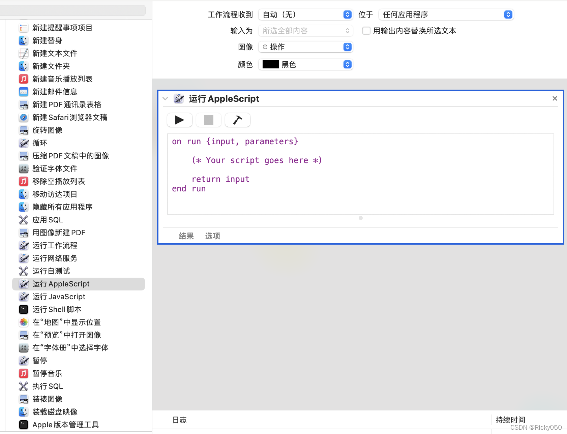Screen dimensions: 567x434
Task: Click the Automator icon next to 运行 JavaScript
Action: pyautogui.click(x=23, y=297)
